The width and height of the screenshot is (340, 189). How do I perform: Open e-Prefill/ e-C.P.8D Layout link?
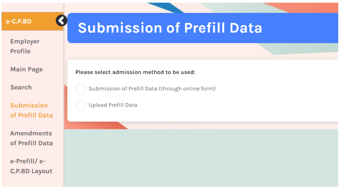31,166
